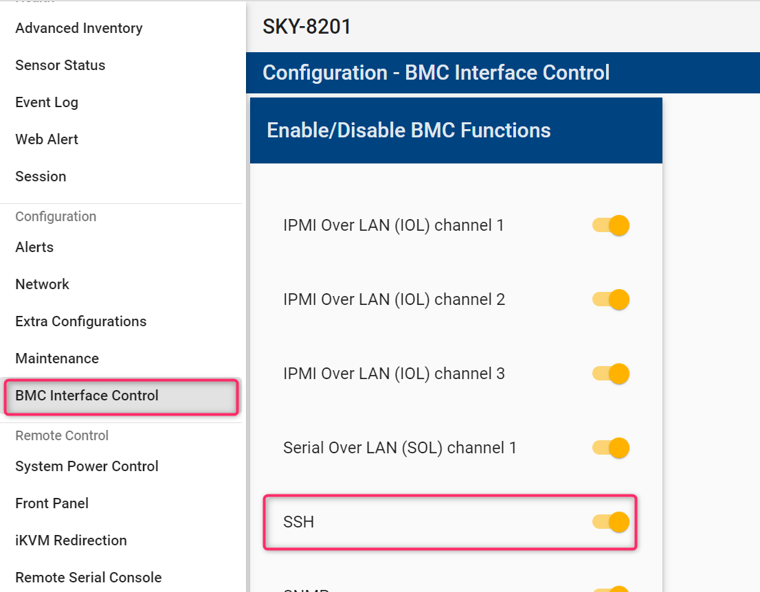The image size is (760, 592).
Task: Open Extra Configurations page
Action: [81, 321]
